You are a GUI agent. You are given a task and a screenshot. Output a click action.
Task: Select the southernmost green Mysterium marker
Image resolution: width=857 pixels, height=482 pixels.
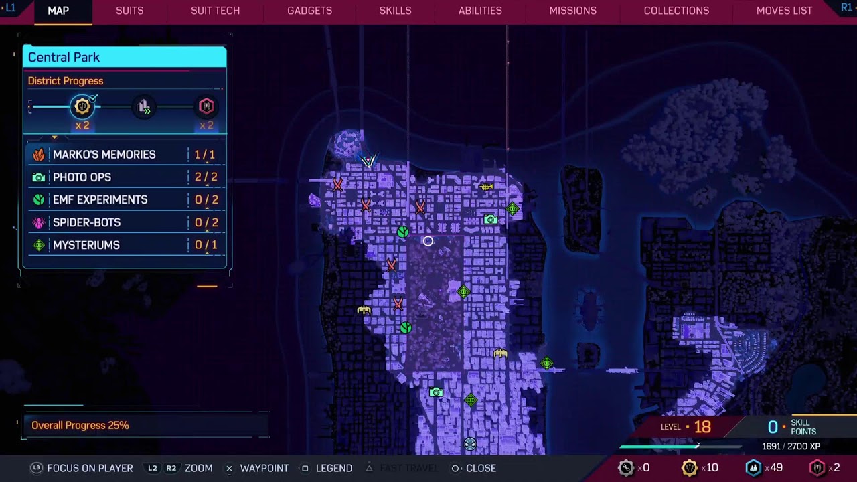[x=471, y=400]
